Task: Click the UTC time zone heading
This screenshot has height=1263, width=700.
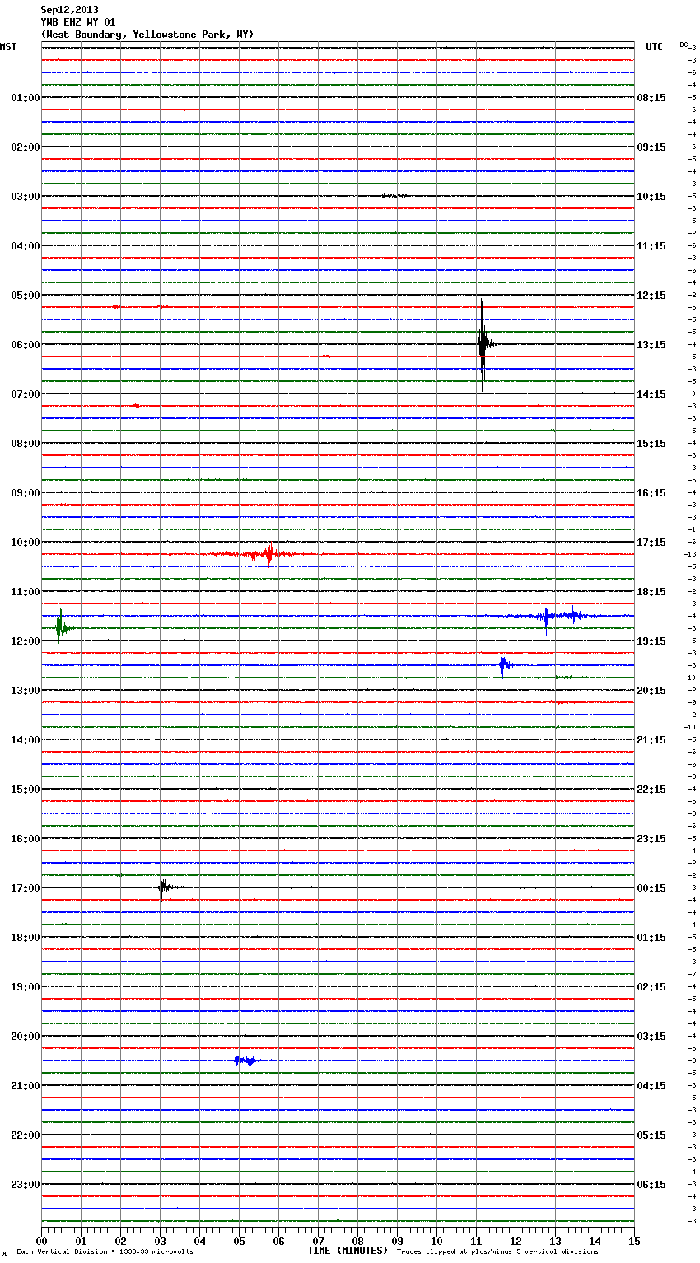Action: click(x=655, y=47)
